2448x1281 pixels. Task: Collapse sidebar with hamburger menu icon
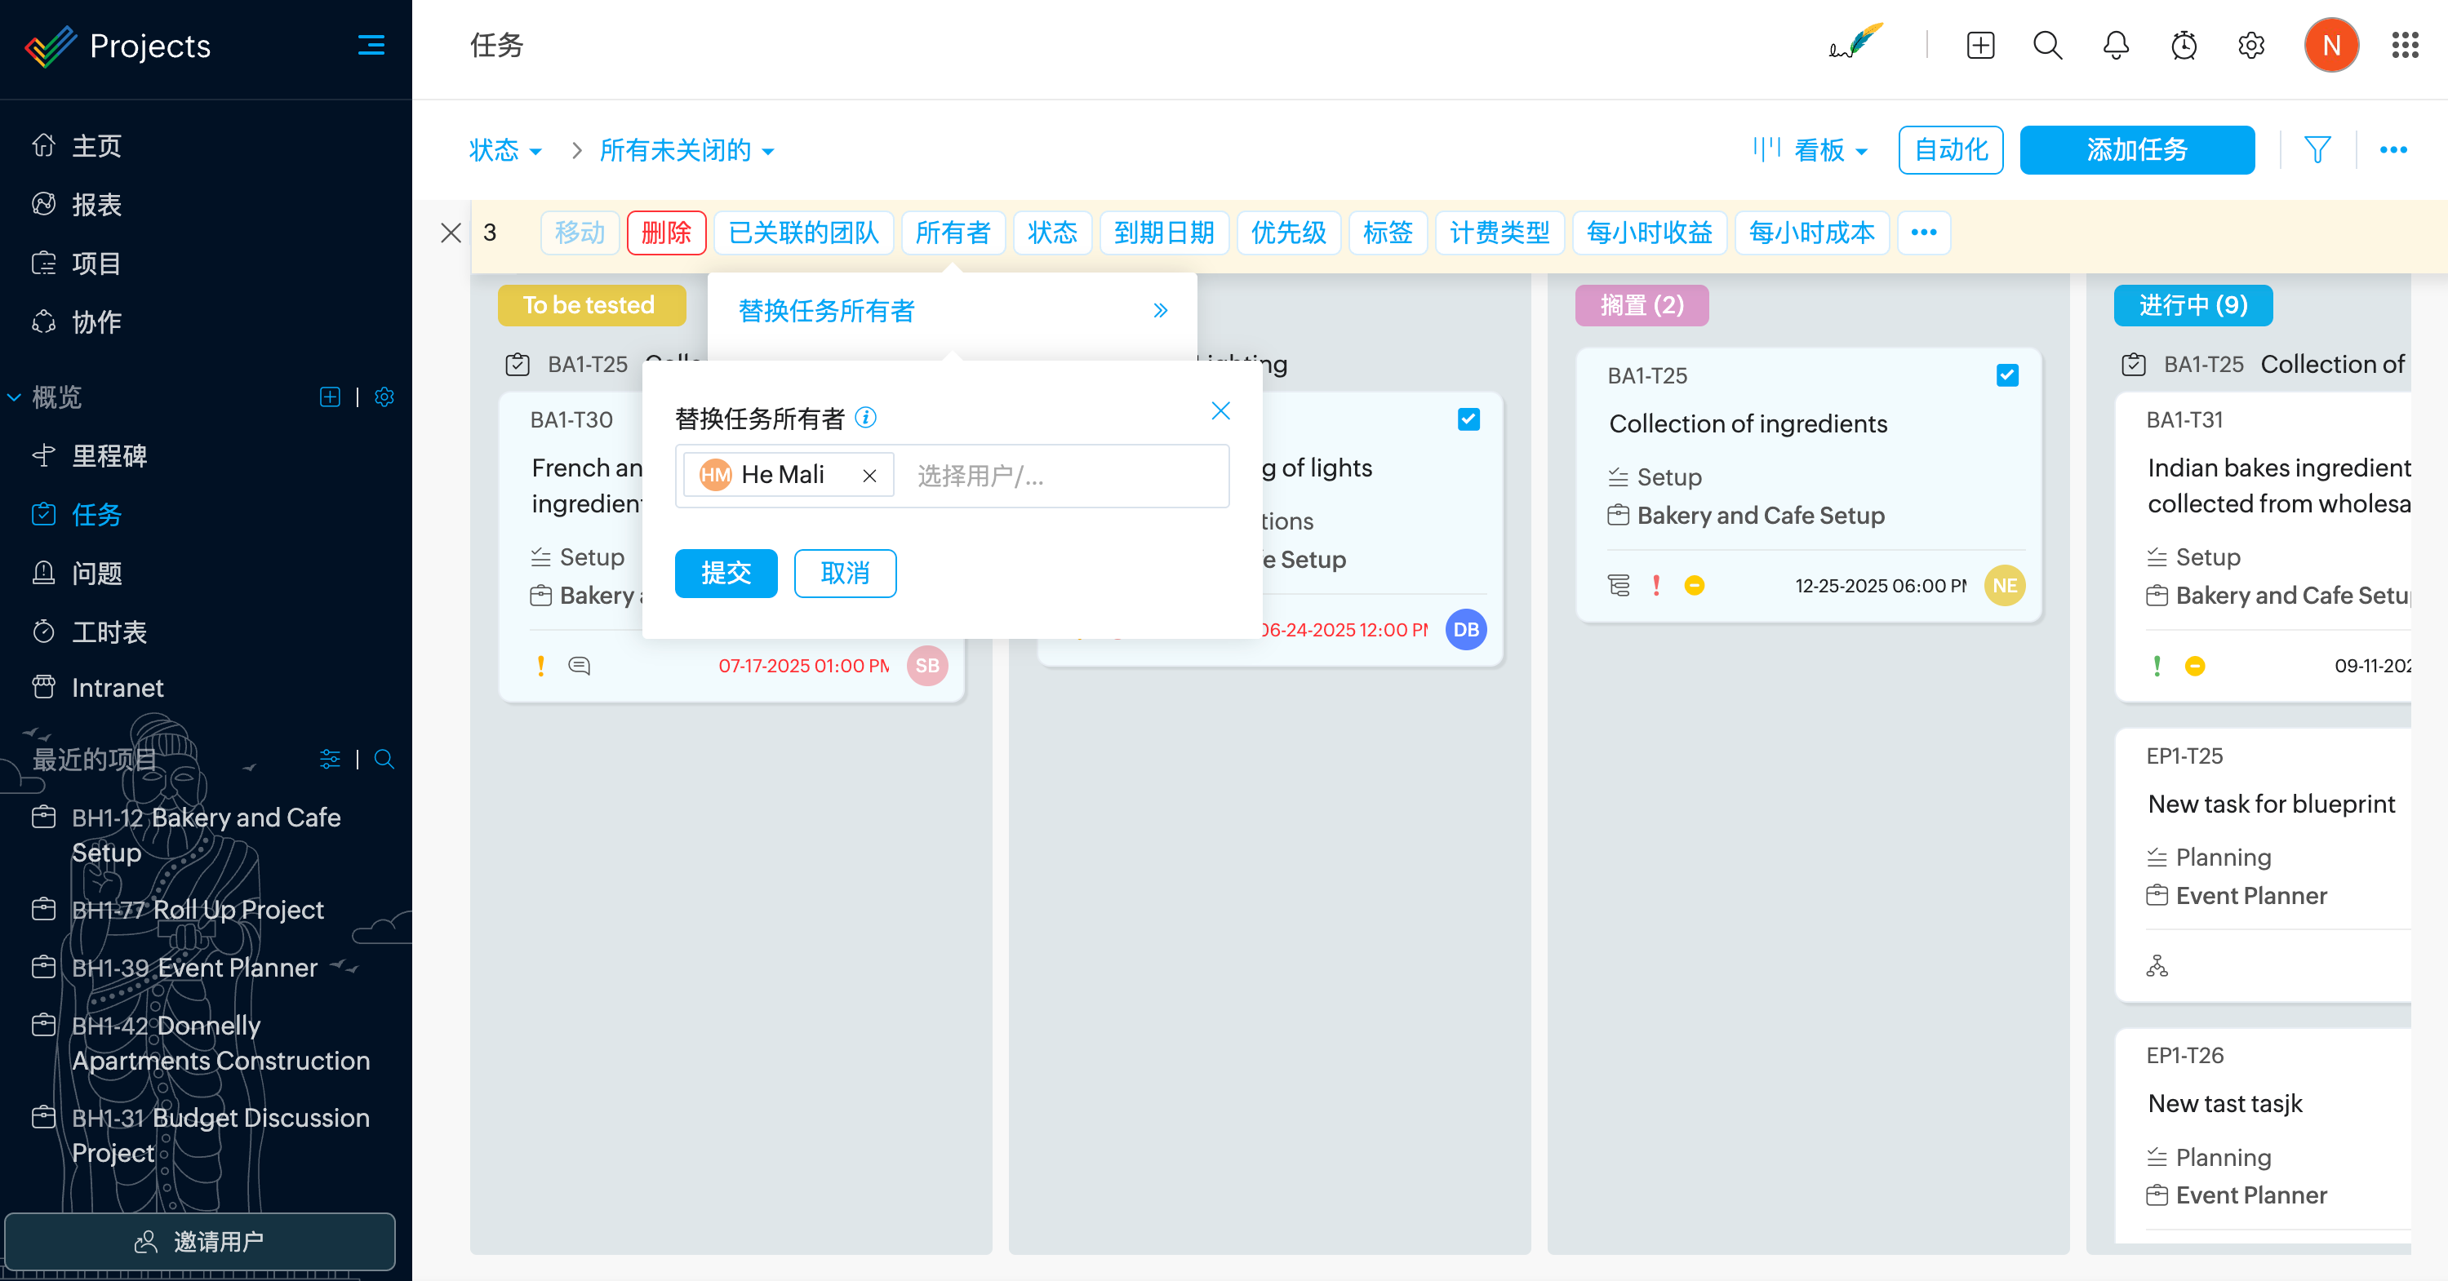(x=371, y=46)
